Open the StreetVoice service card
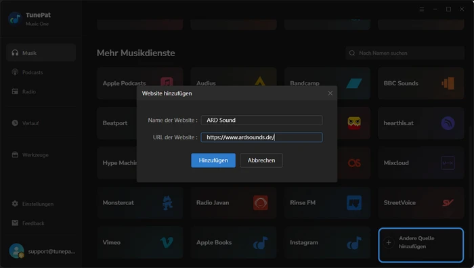Image resolution: width=474 pixels, height=268 pixels. coord(421,203)
